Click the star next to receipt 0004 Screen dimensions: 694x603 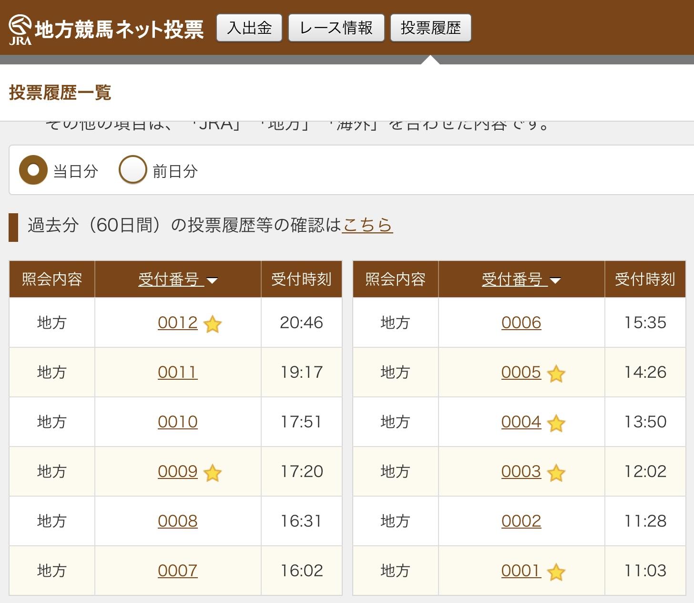point(556,424)
